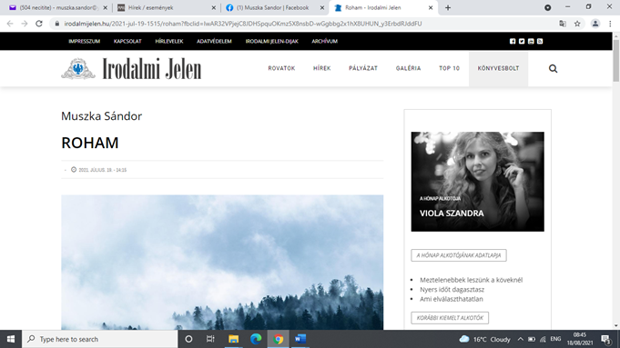Open the Google Translate icon in the address bar
The width and height of the screenshot is (620, 348).
(x=563, y=24)
